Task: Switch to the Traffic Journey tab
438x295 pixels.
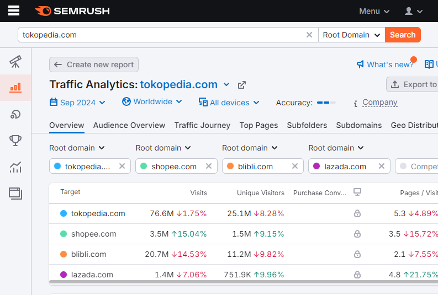Action: (202, 126)
